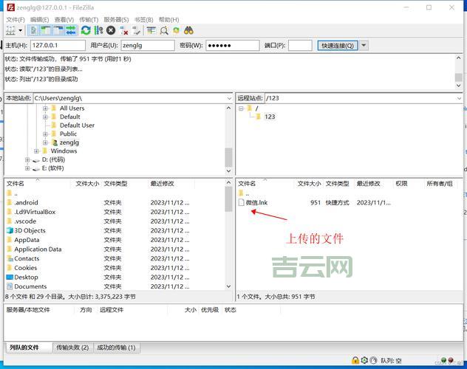This screenshot has height=369, width=467.
Task: Expand the Windows folder in local tree
Action: pyautogui.click(x=36, y=151)
